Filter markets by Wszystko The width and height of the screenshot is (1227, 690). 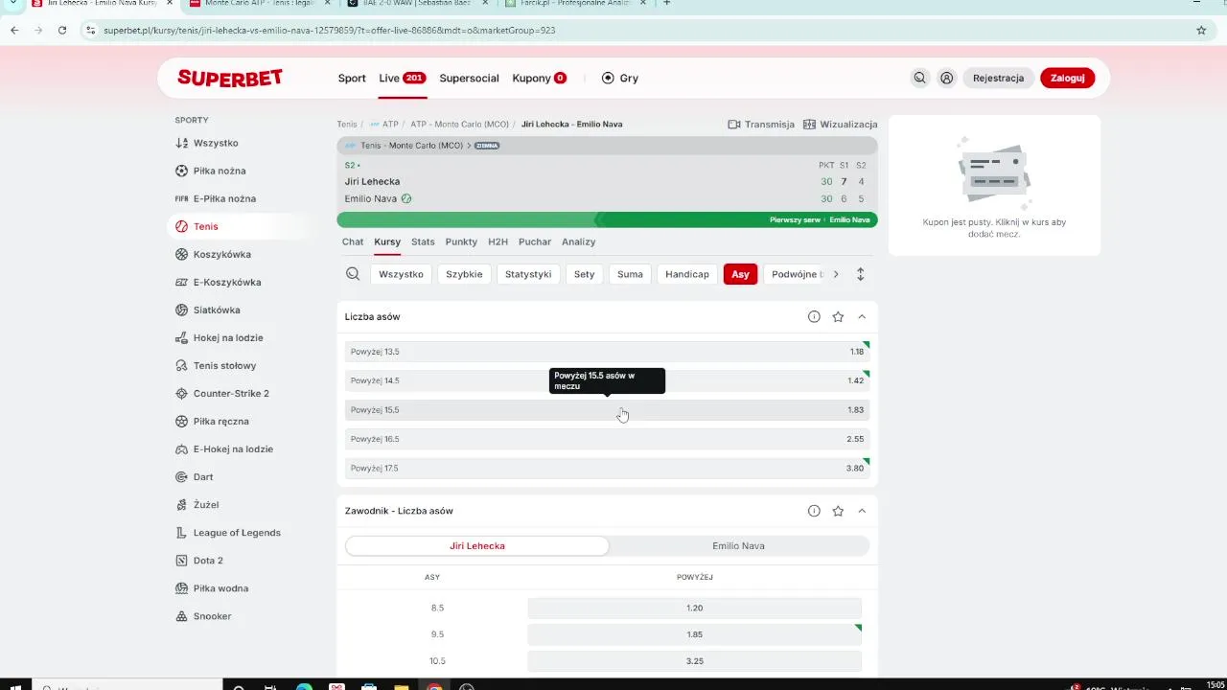pyautogui.click(x=401, y=274)
